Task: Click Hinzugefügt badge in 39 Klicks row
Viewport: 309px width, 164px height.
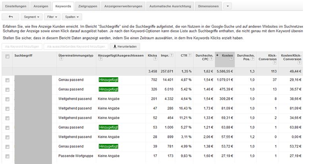Action: 108,146
